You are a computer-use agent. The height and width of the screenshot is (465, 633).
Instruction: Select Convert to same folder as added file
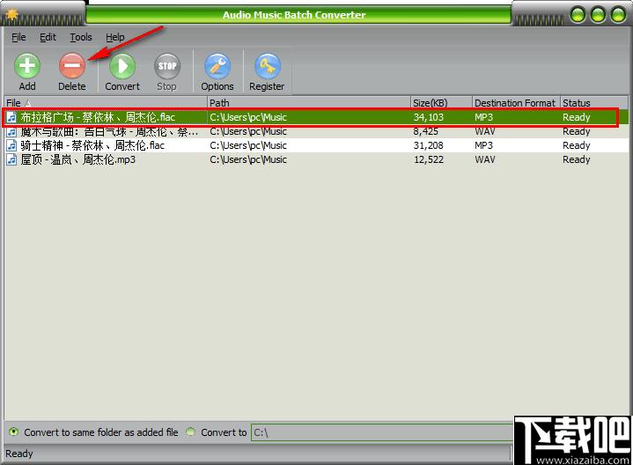[x=13, y=432]
